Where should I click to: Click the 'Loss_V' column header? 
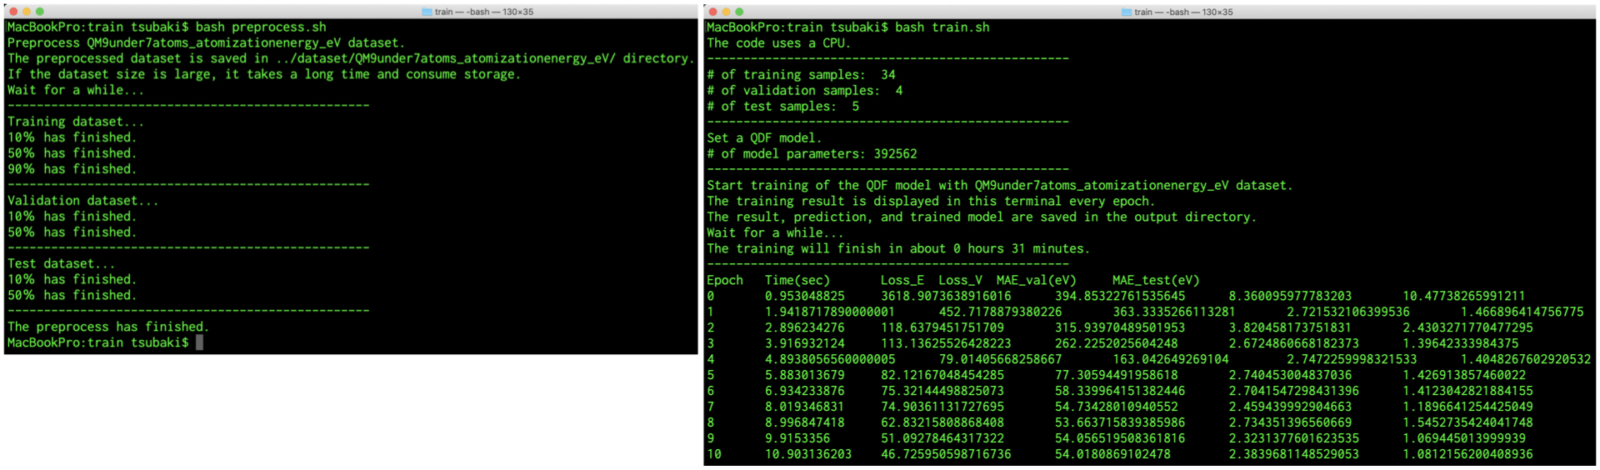960,281
